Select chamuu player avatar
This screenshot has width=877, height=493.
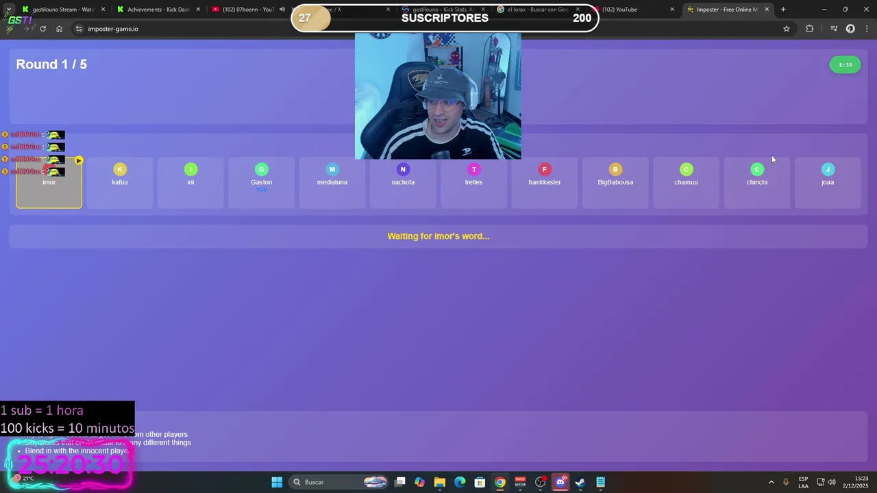click(686, 169)
